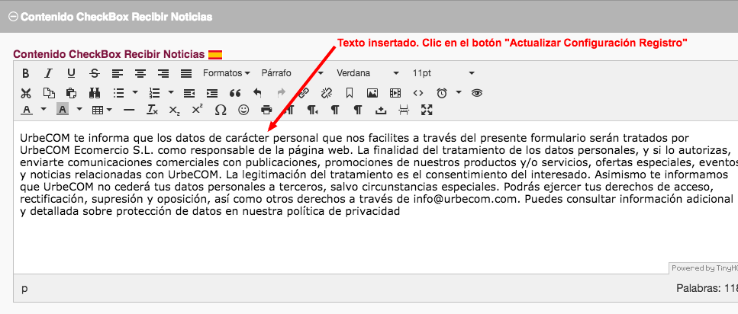Click inside the editor text area
738x314 pixels.
(x=375, y=197)
